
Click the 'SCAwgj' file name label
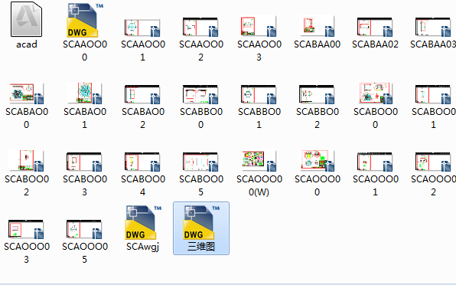tap(143, 247)
